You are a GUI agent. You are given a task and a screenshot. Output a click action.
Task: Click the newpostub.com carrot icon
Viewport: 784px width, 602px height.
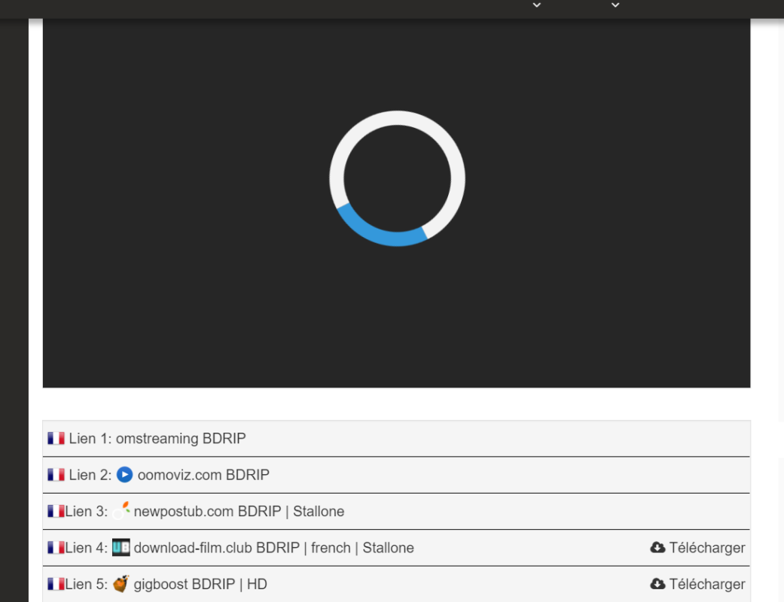click(x=121, y=511)
